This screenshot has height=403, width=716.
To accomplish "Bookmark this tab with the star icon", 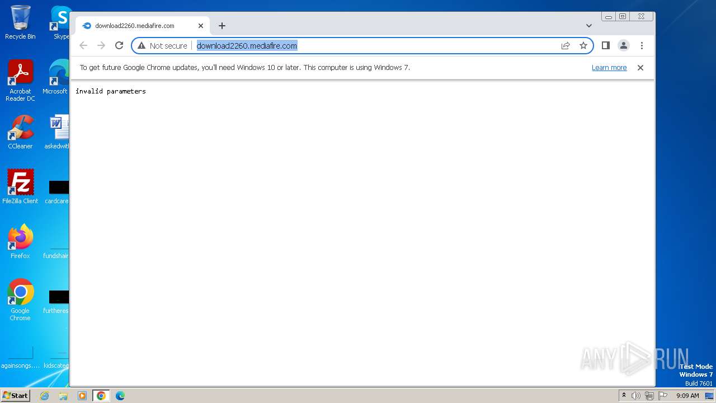I will (583, 45).
